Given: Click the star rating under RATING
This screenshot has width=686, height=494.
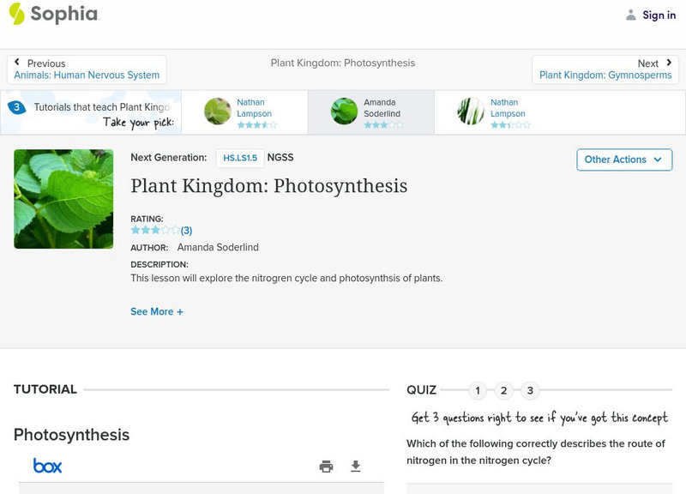Looking at the screenshot, I should tap(155, 231).
